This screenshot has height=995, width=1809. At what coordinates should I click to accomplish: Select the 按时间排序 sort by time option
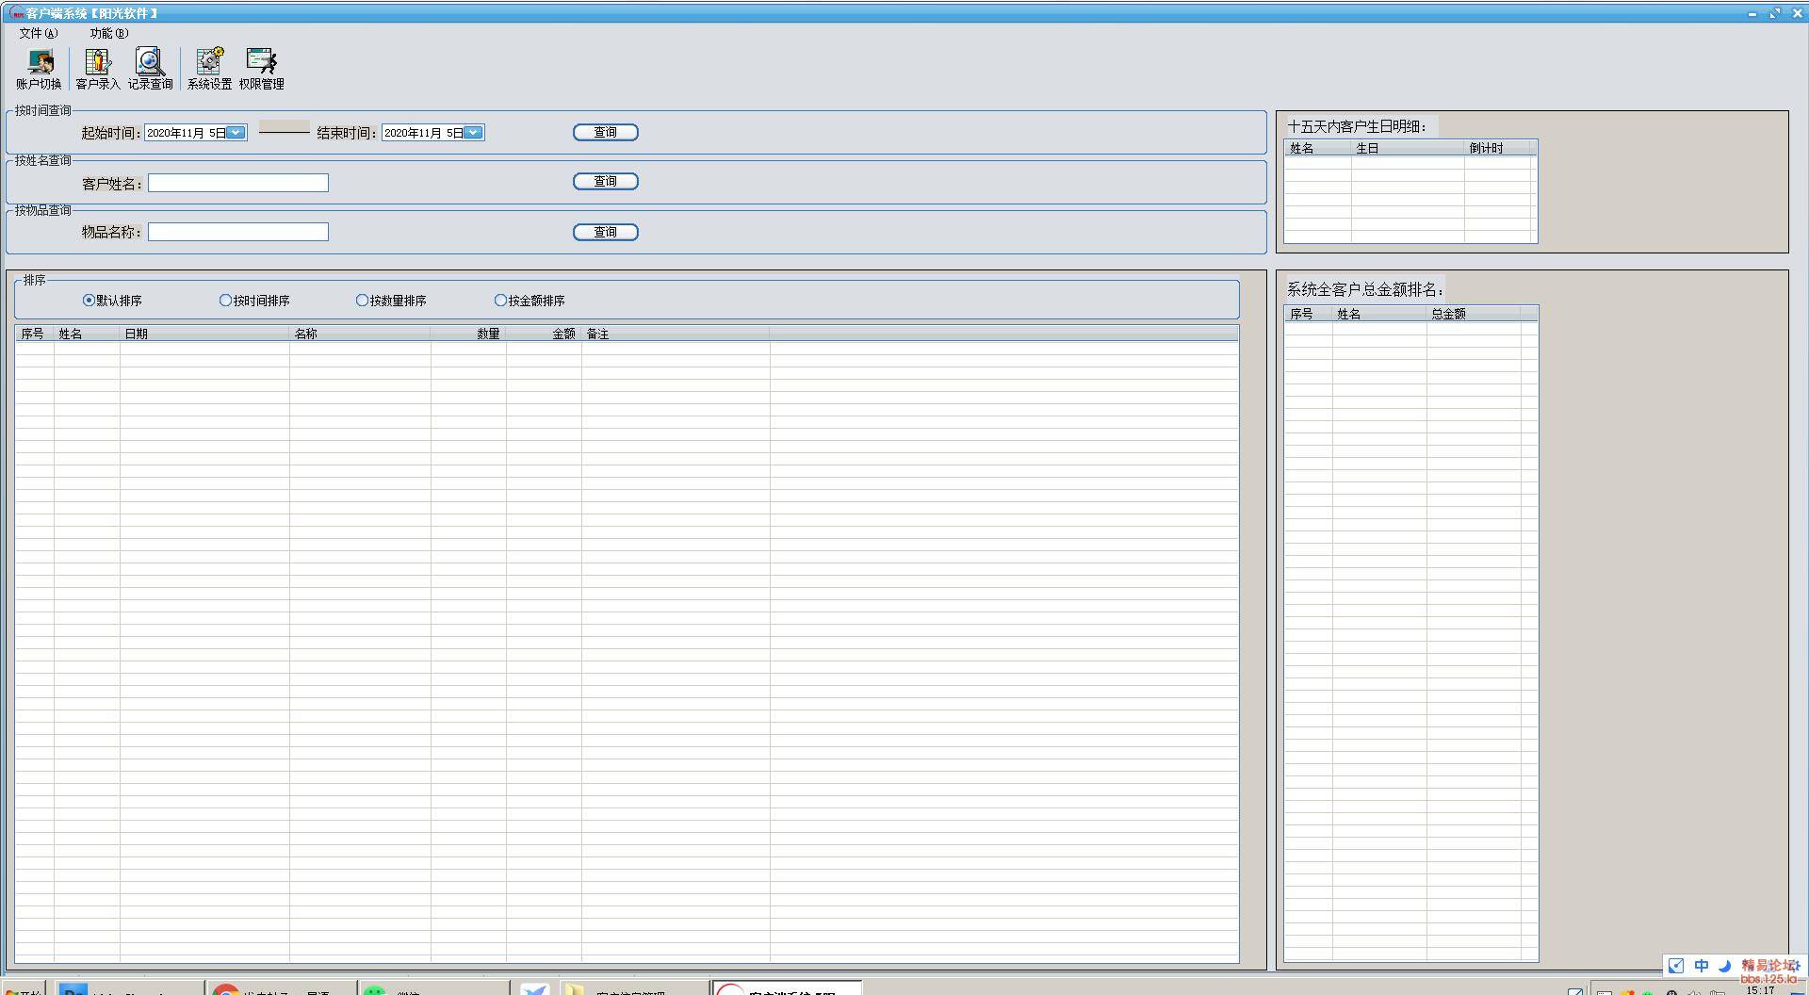226,301
